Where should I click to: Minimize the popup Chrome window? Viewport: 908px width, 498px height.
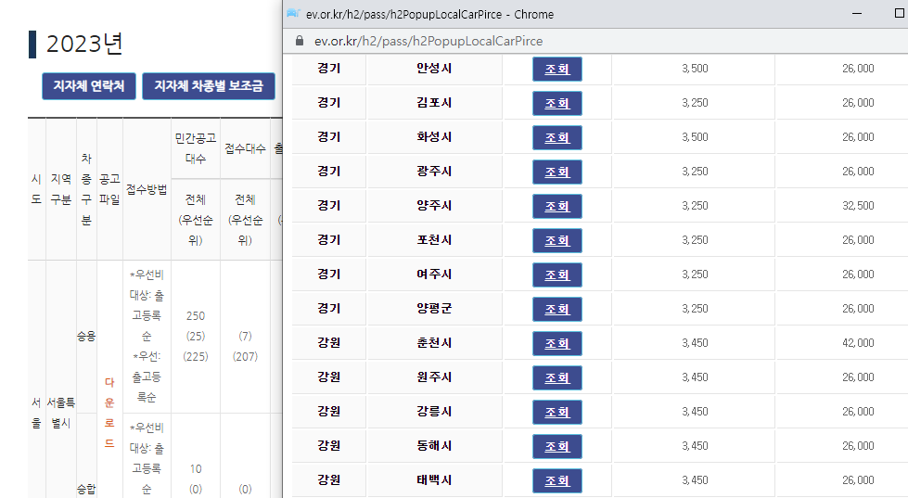point(857,13)
